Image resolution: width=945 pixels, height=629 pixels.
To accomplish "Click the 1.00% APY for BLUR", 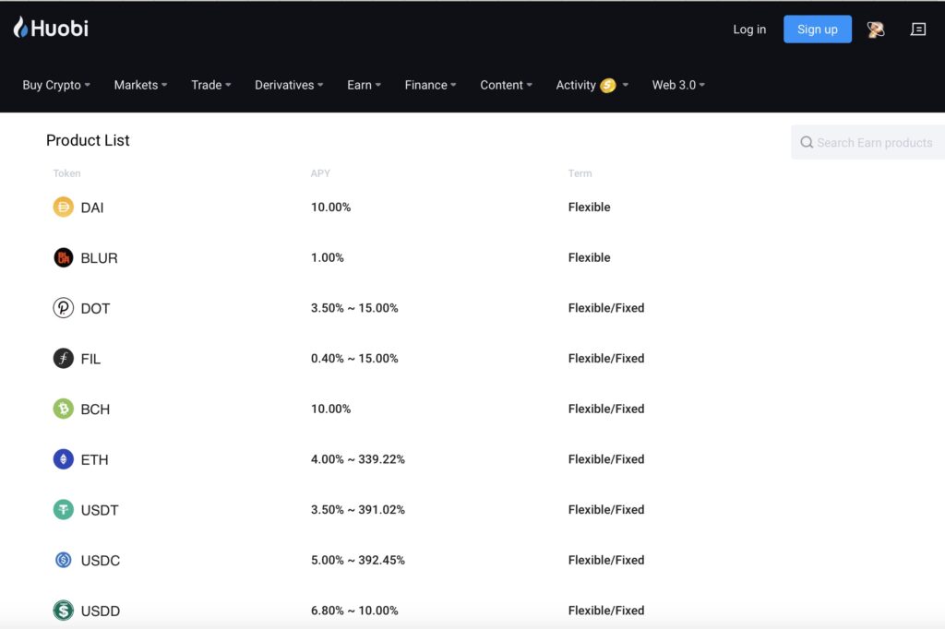I will [x=328, y=257].
